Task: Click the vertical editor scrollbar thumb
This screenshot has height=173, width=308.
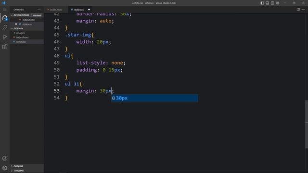Action: [x=307, y=124]
